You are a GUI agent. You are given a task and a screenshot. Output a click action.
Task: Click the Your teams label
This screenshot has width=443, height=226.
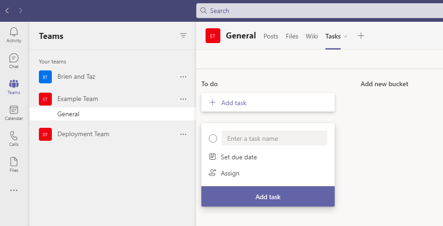(53, 62)
